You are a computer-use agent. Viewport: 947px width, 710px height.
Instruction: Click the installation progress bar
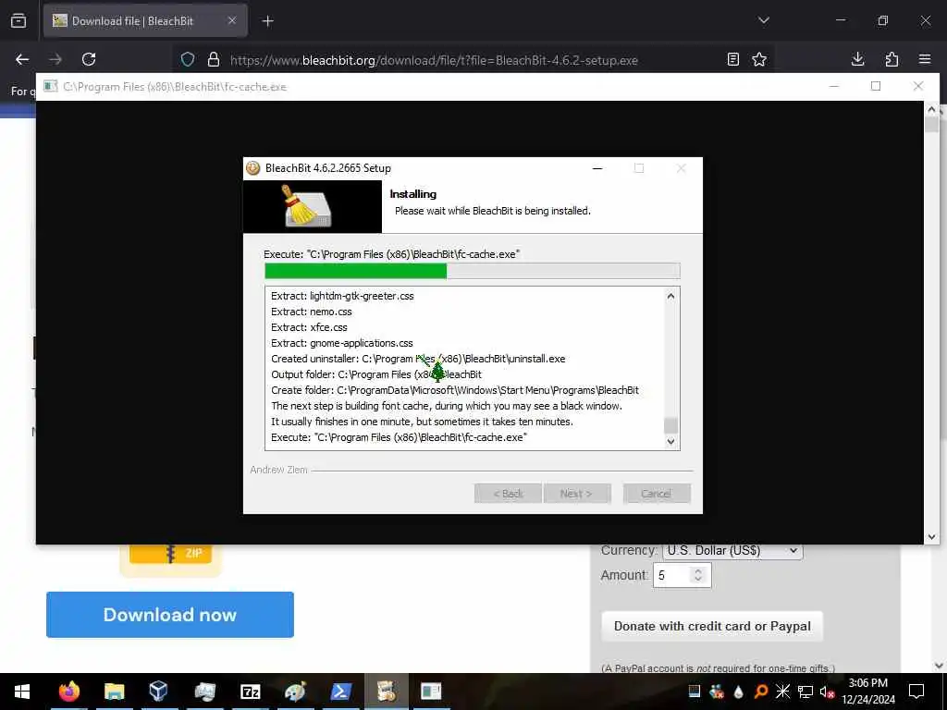(473, 271)
